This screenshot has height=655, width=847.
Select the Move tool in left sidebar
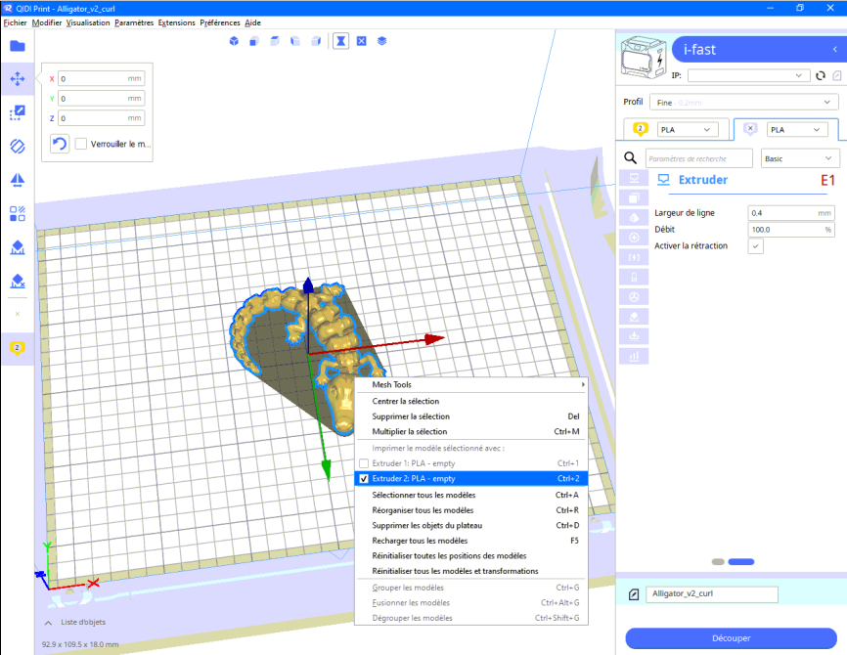coord(18,79)
